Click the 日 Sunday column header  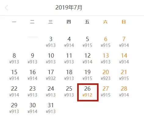coord(124,22)
